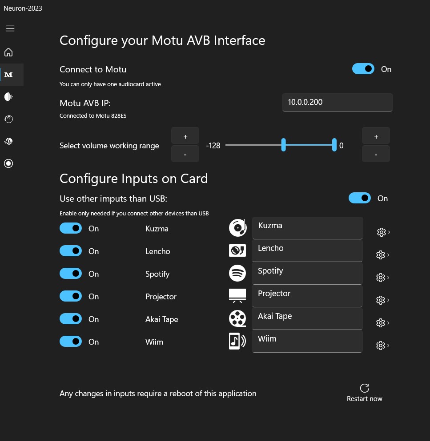Click the Projector screen icon
The width and height of the screenshot is (430, 441).
coord(237,296)
